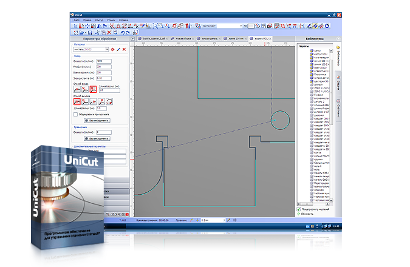Select корпус MDU item in library list
This screenshot has height=267, width=410.
pos(319,54)
